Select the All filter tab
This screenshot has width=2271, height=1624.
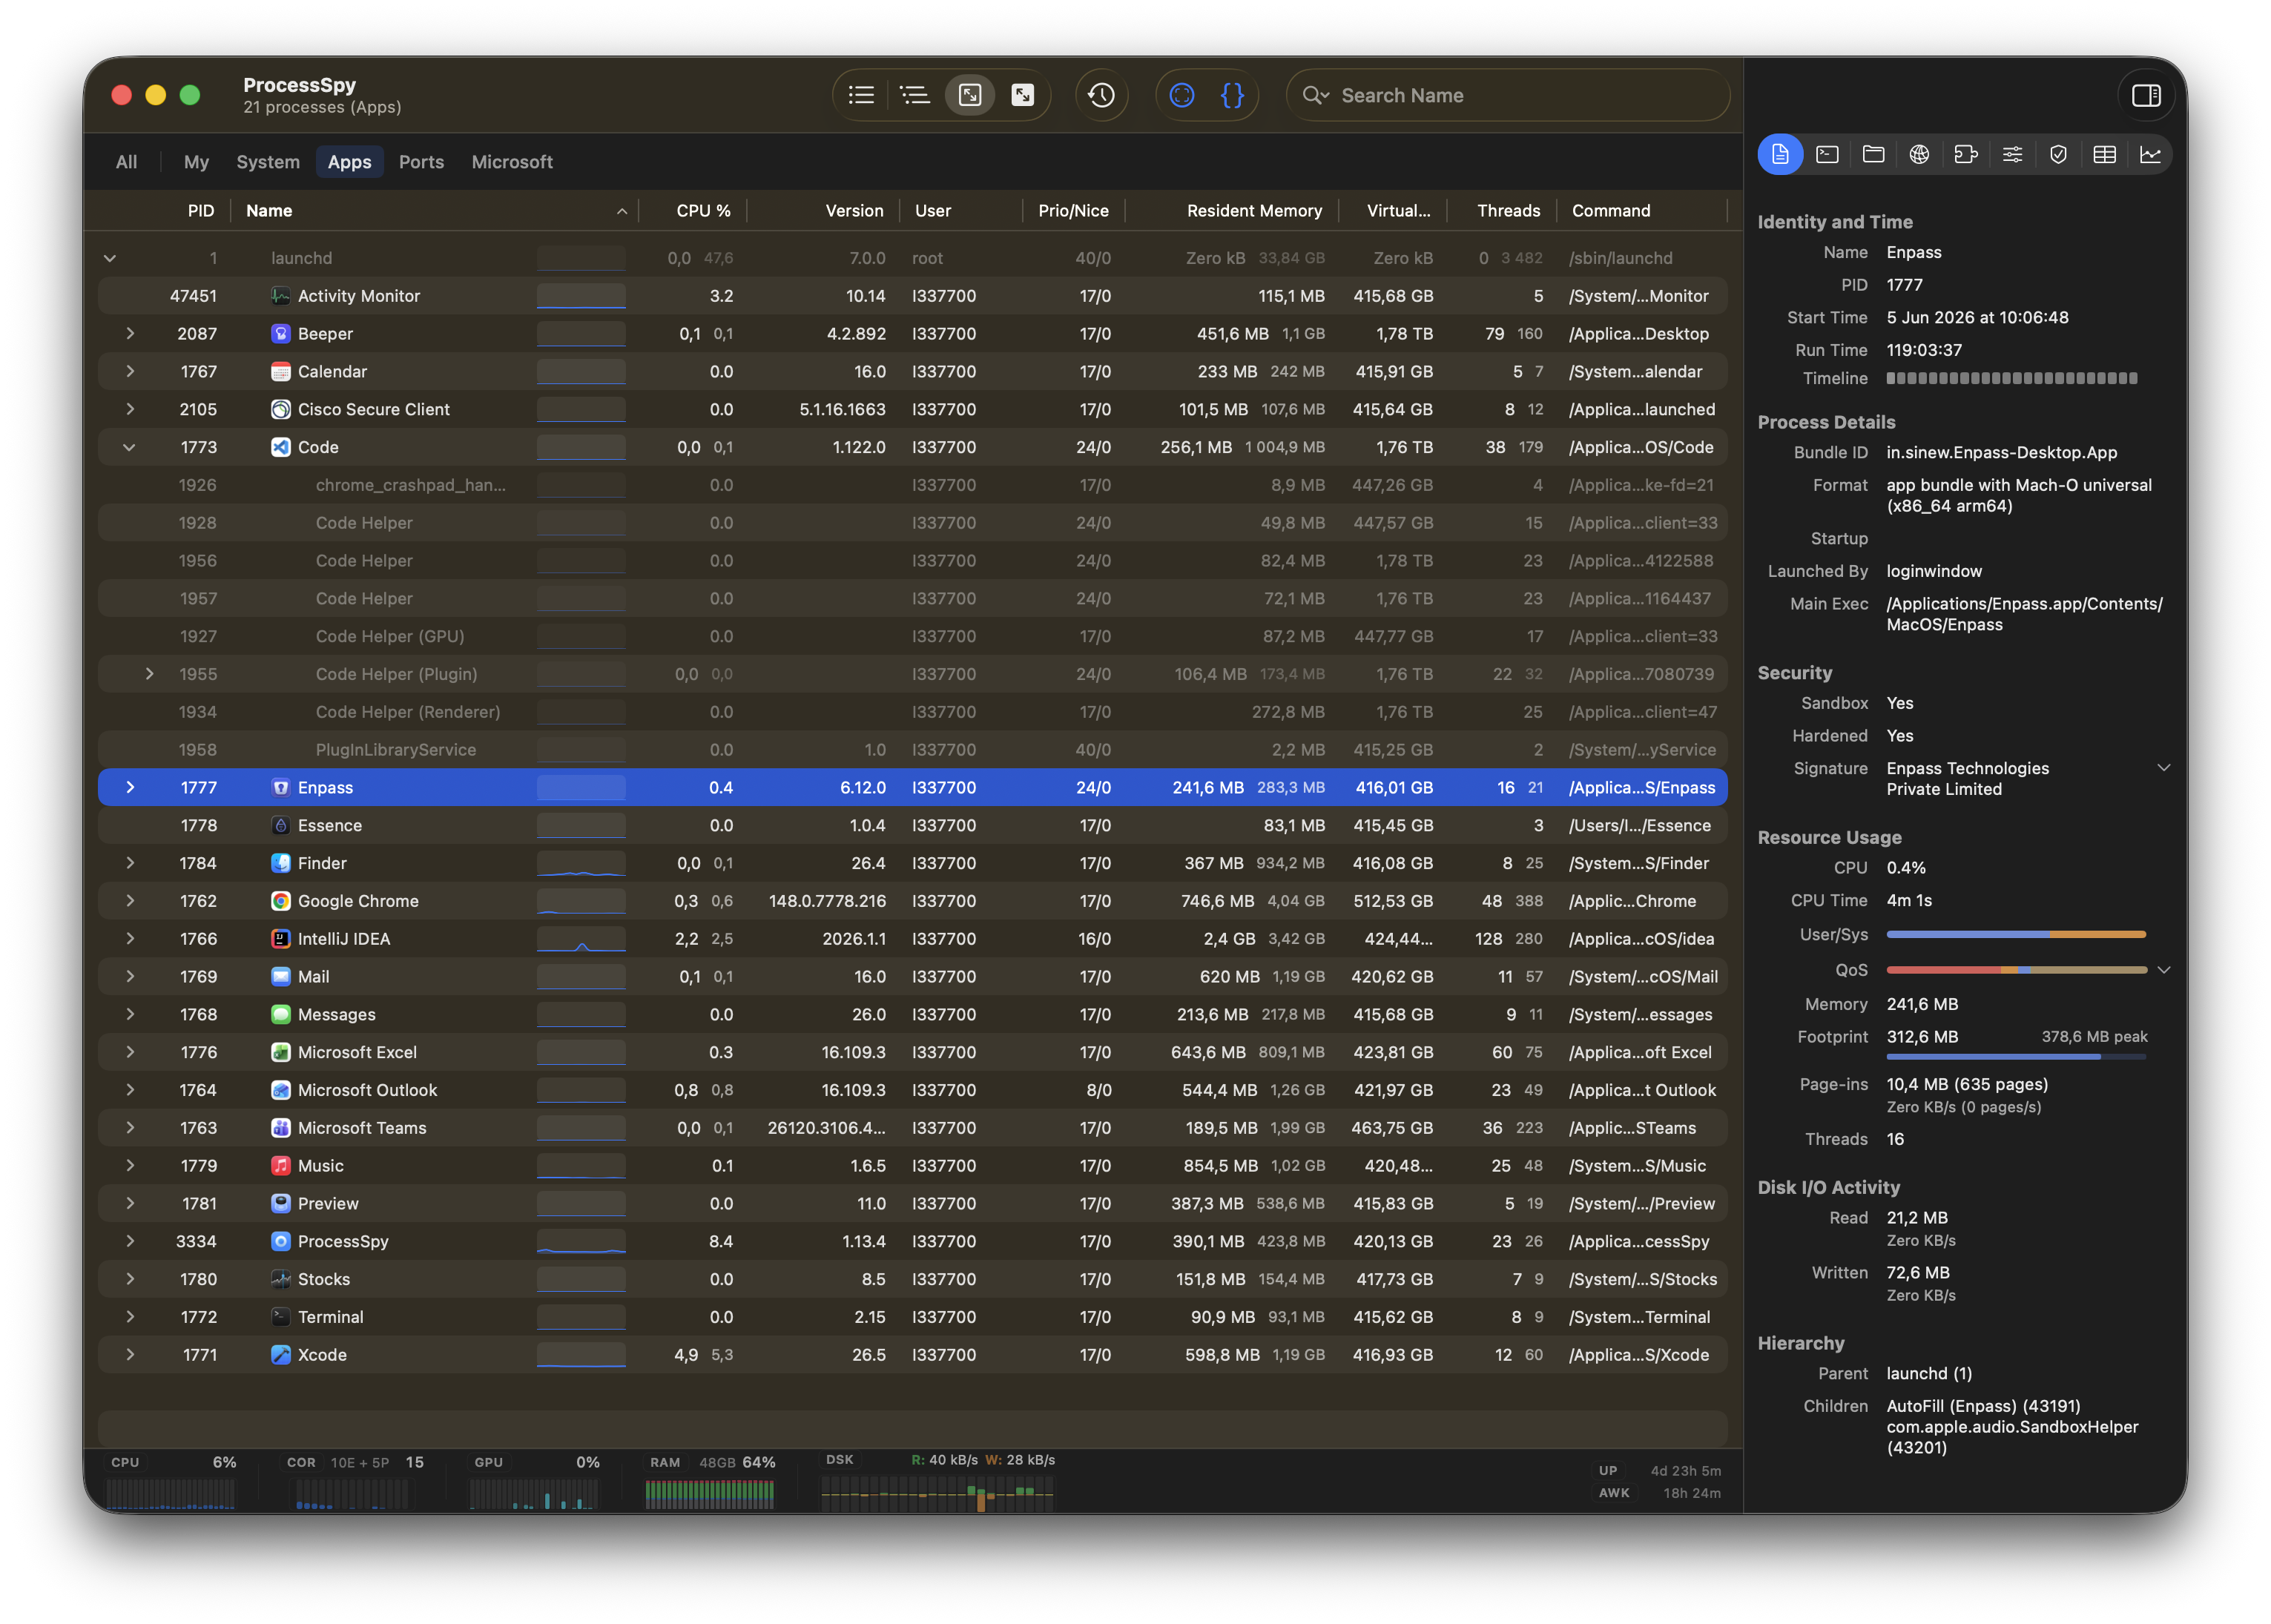126,162
